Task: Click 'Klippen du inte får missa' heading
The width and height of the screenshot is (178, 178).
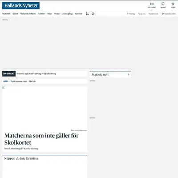Action: [x=21, y=158]
